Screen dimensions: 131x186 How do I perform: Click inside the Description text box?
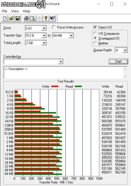(64, 73)
